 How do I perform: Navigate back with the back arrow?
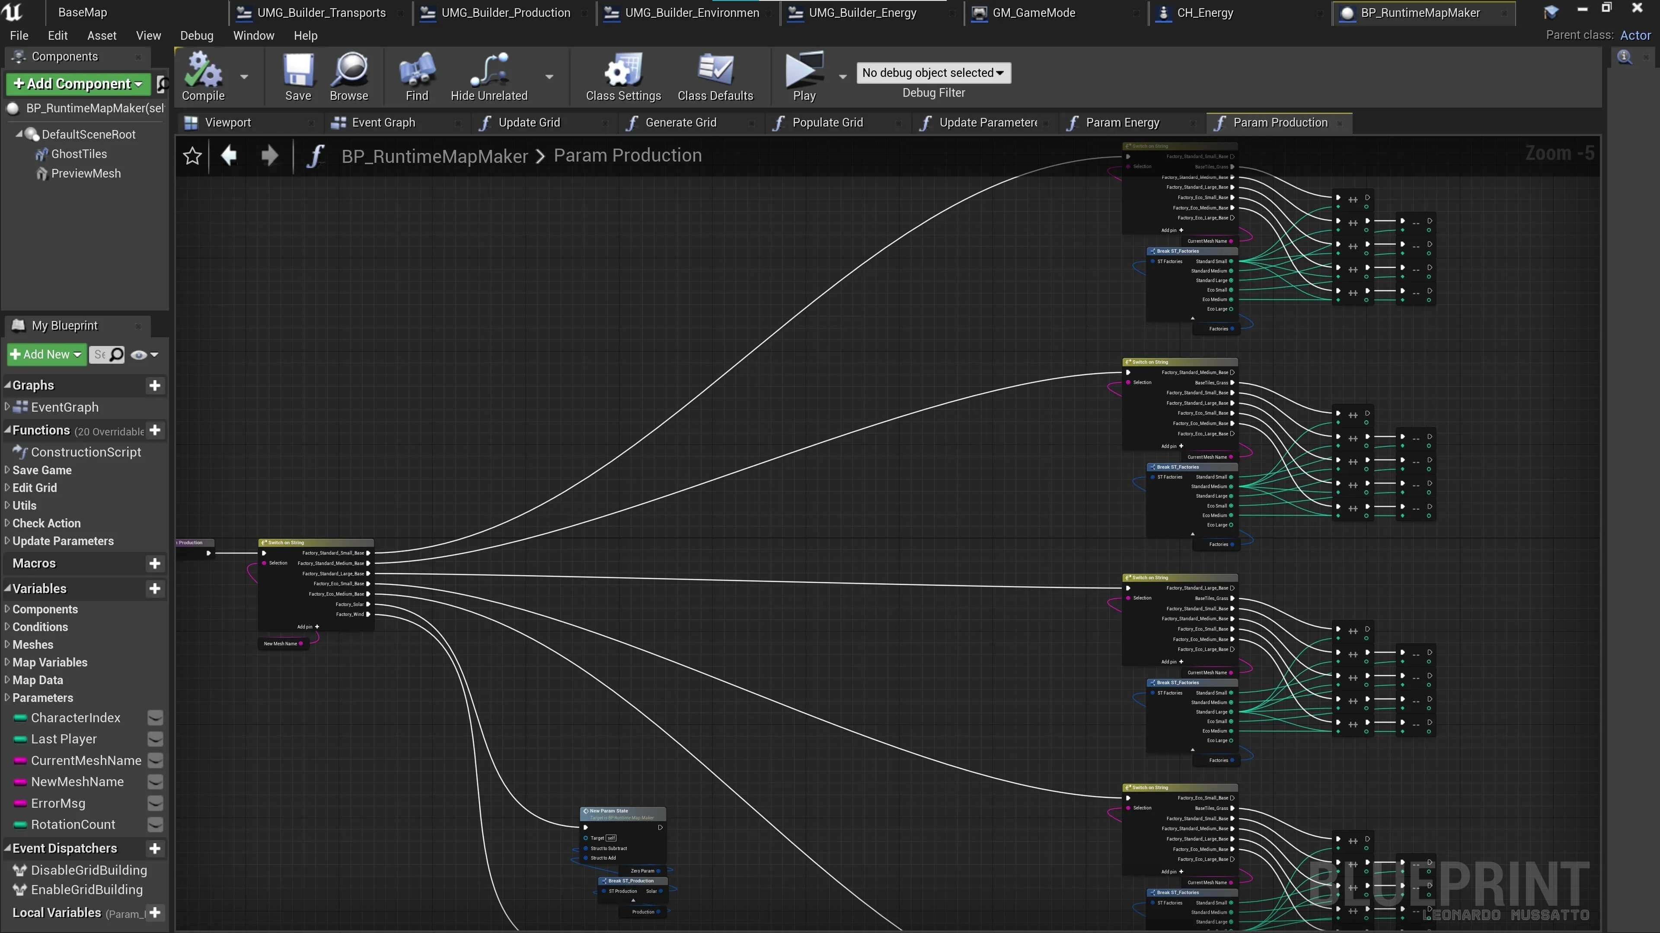[229, 155]
